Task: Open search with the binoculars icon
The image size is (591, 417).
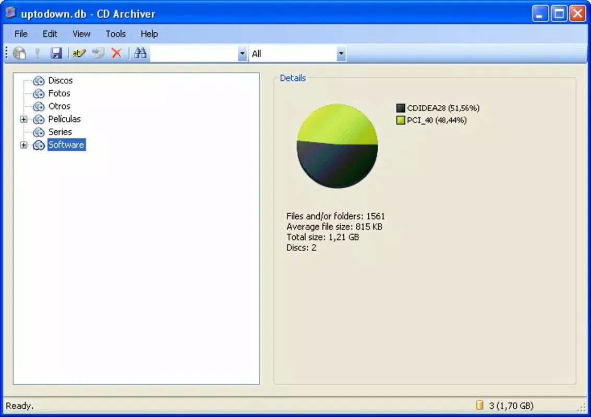Action: pos(140,53)
